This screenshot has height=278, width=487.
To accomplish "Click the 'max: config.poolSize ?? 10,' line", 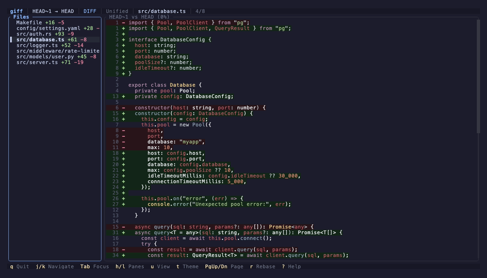I will (x=191, y=170).
